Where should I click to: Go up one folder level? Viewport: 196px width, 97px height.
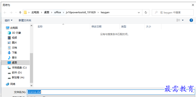(x=20, y=12)
